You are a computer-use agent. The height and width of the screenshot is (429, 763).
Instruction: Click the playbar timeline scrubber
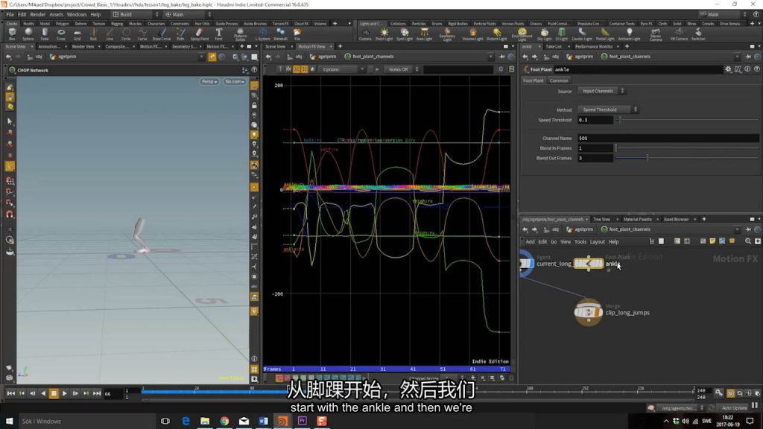click(x=417, y=391)
